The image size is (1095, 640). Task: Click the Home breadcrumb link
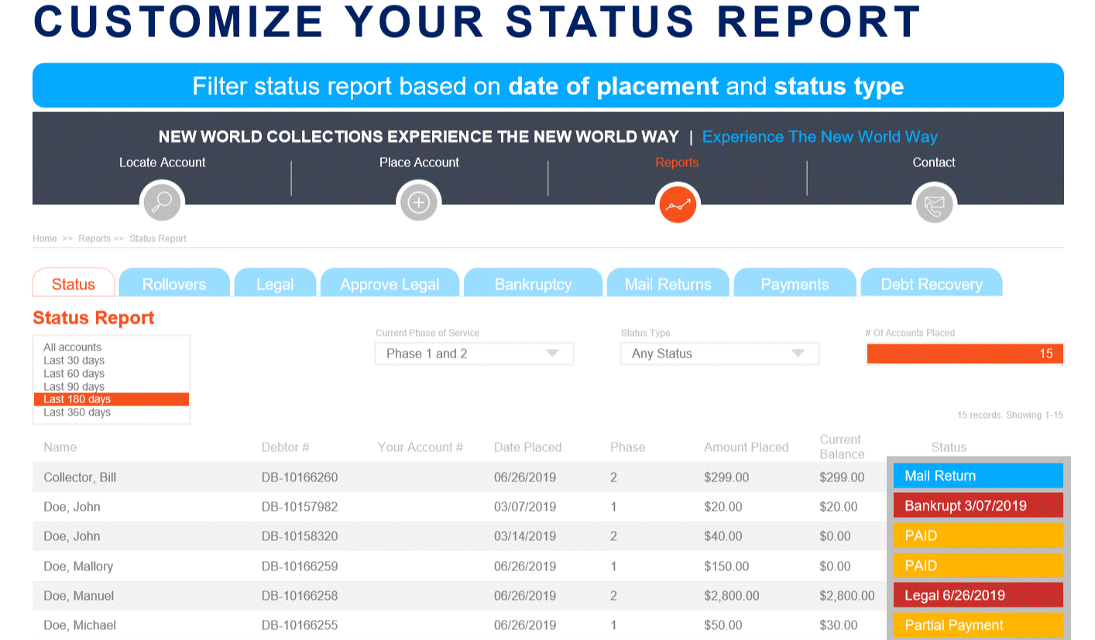click(45, 238)
